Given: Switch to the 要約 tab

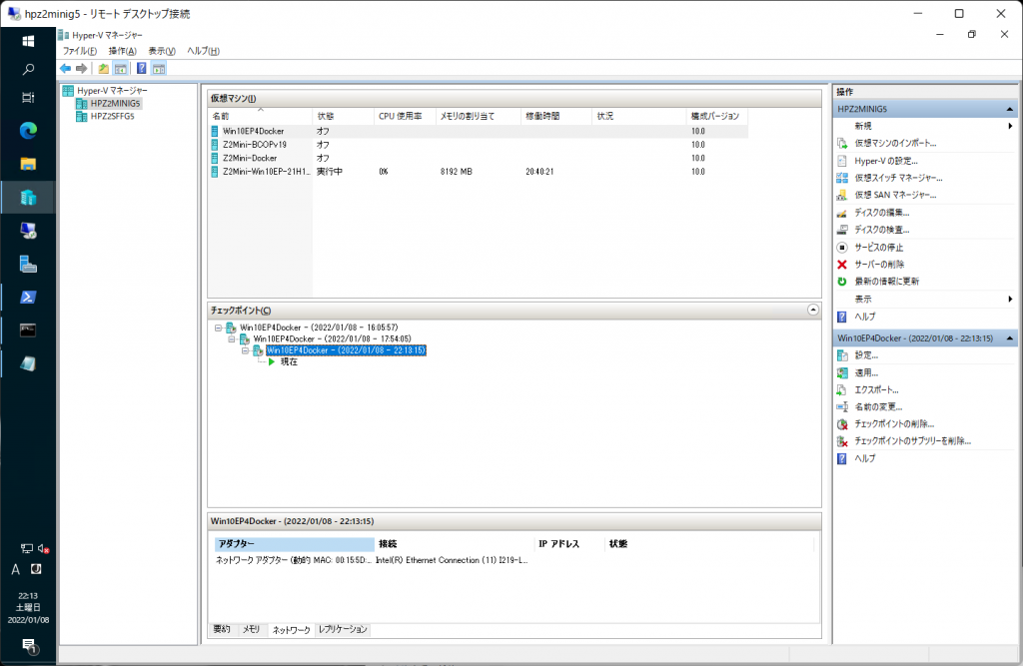Looking at the screenshot, I should click(x=222, y=629).
